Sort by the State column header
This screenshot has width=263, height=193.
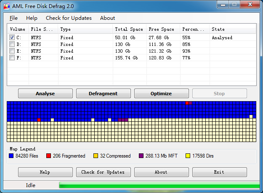233,29
